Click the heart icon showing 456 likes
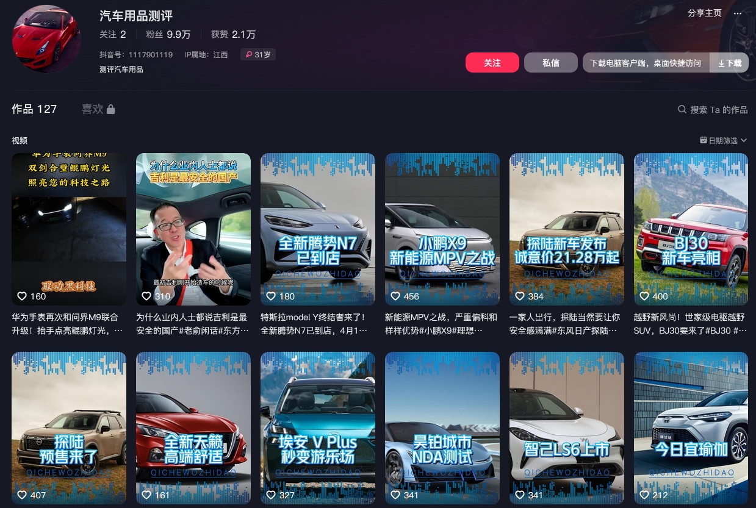This screenshot has width=756, height=508. tap(395, 296)
